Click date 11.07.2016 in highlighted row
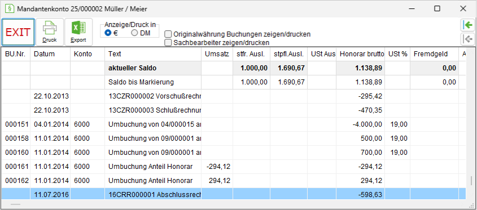The height and width of the screenshot is (210, 477). 51,195
